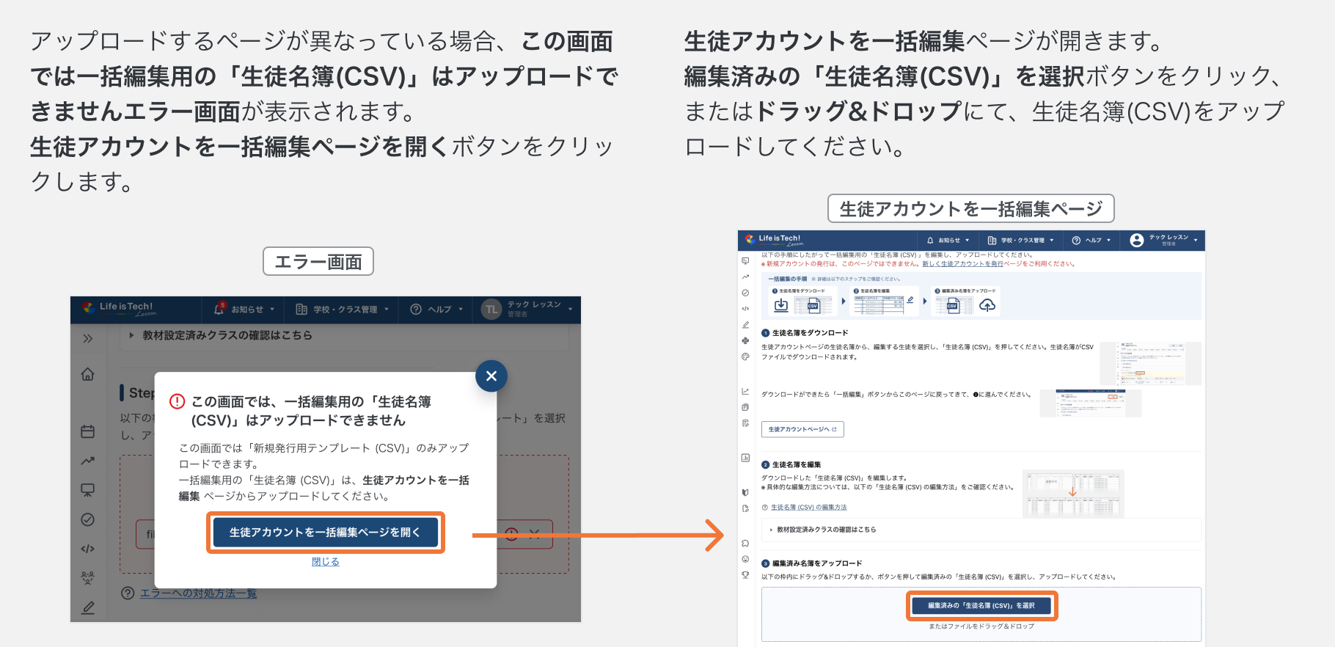The height and width of the screenshot is (647, 1335).
Task: Expand the sidebar with the double-chevron icon
Action: [88, 338]
